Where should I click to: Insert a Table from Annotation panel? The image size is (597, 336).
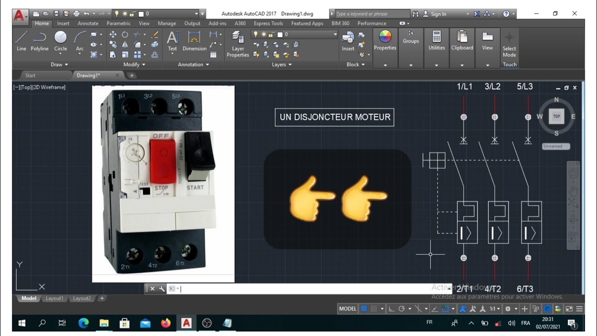pyautogui.click(x=213, y=55)
